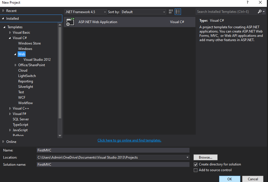Expand the Visual F# node arrow
Image resolution: width=268 pixels, height=182 pixels.
tap(10, 114)
